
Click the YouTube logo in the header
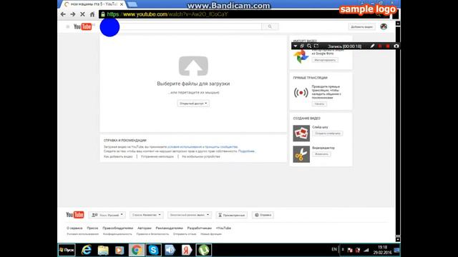(83, 27)
